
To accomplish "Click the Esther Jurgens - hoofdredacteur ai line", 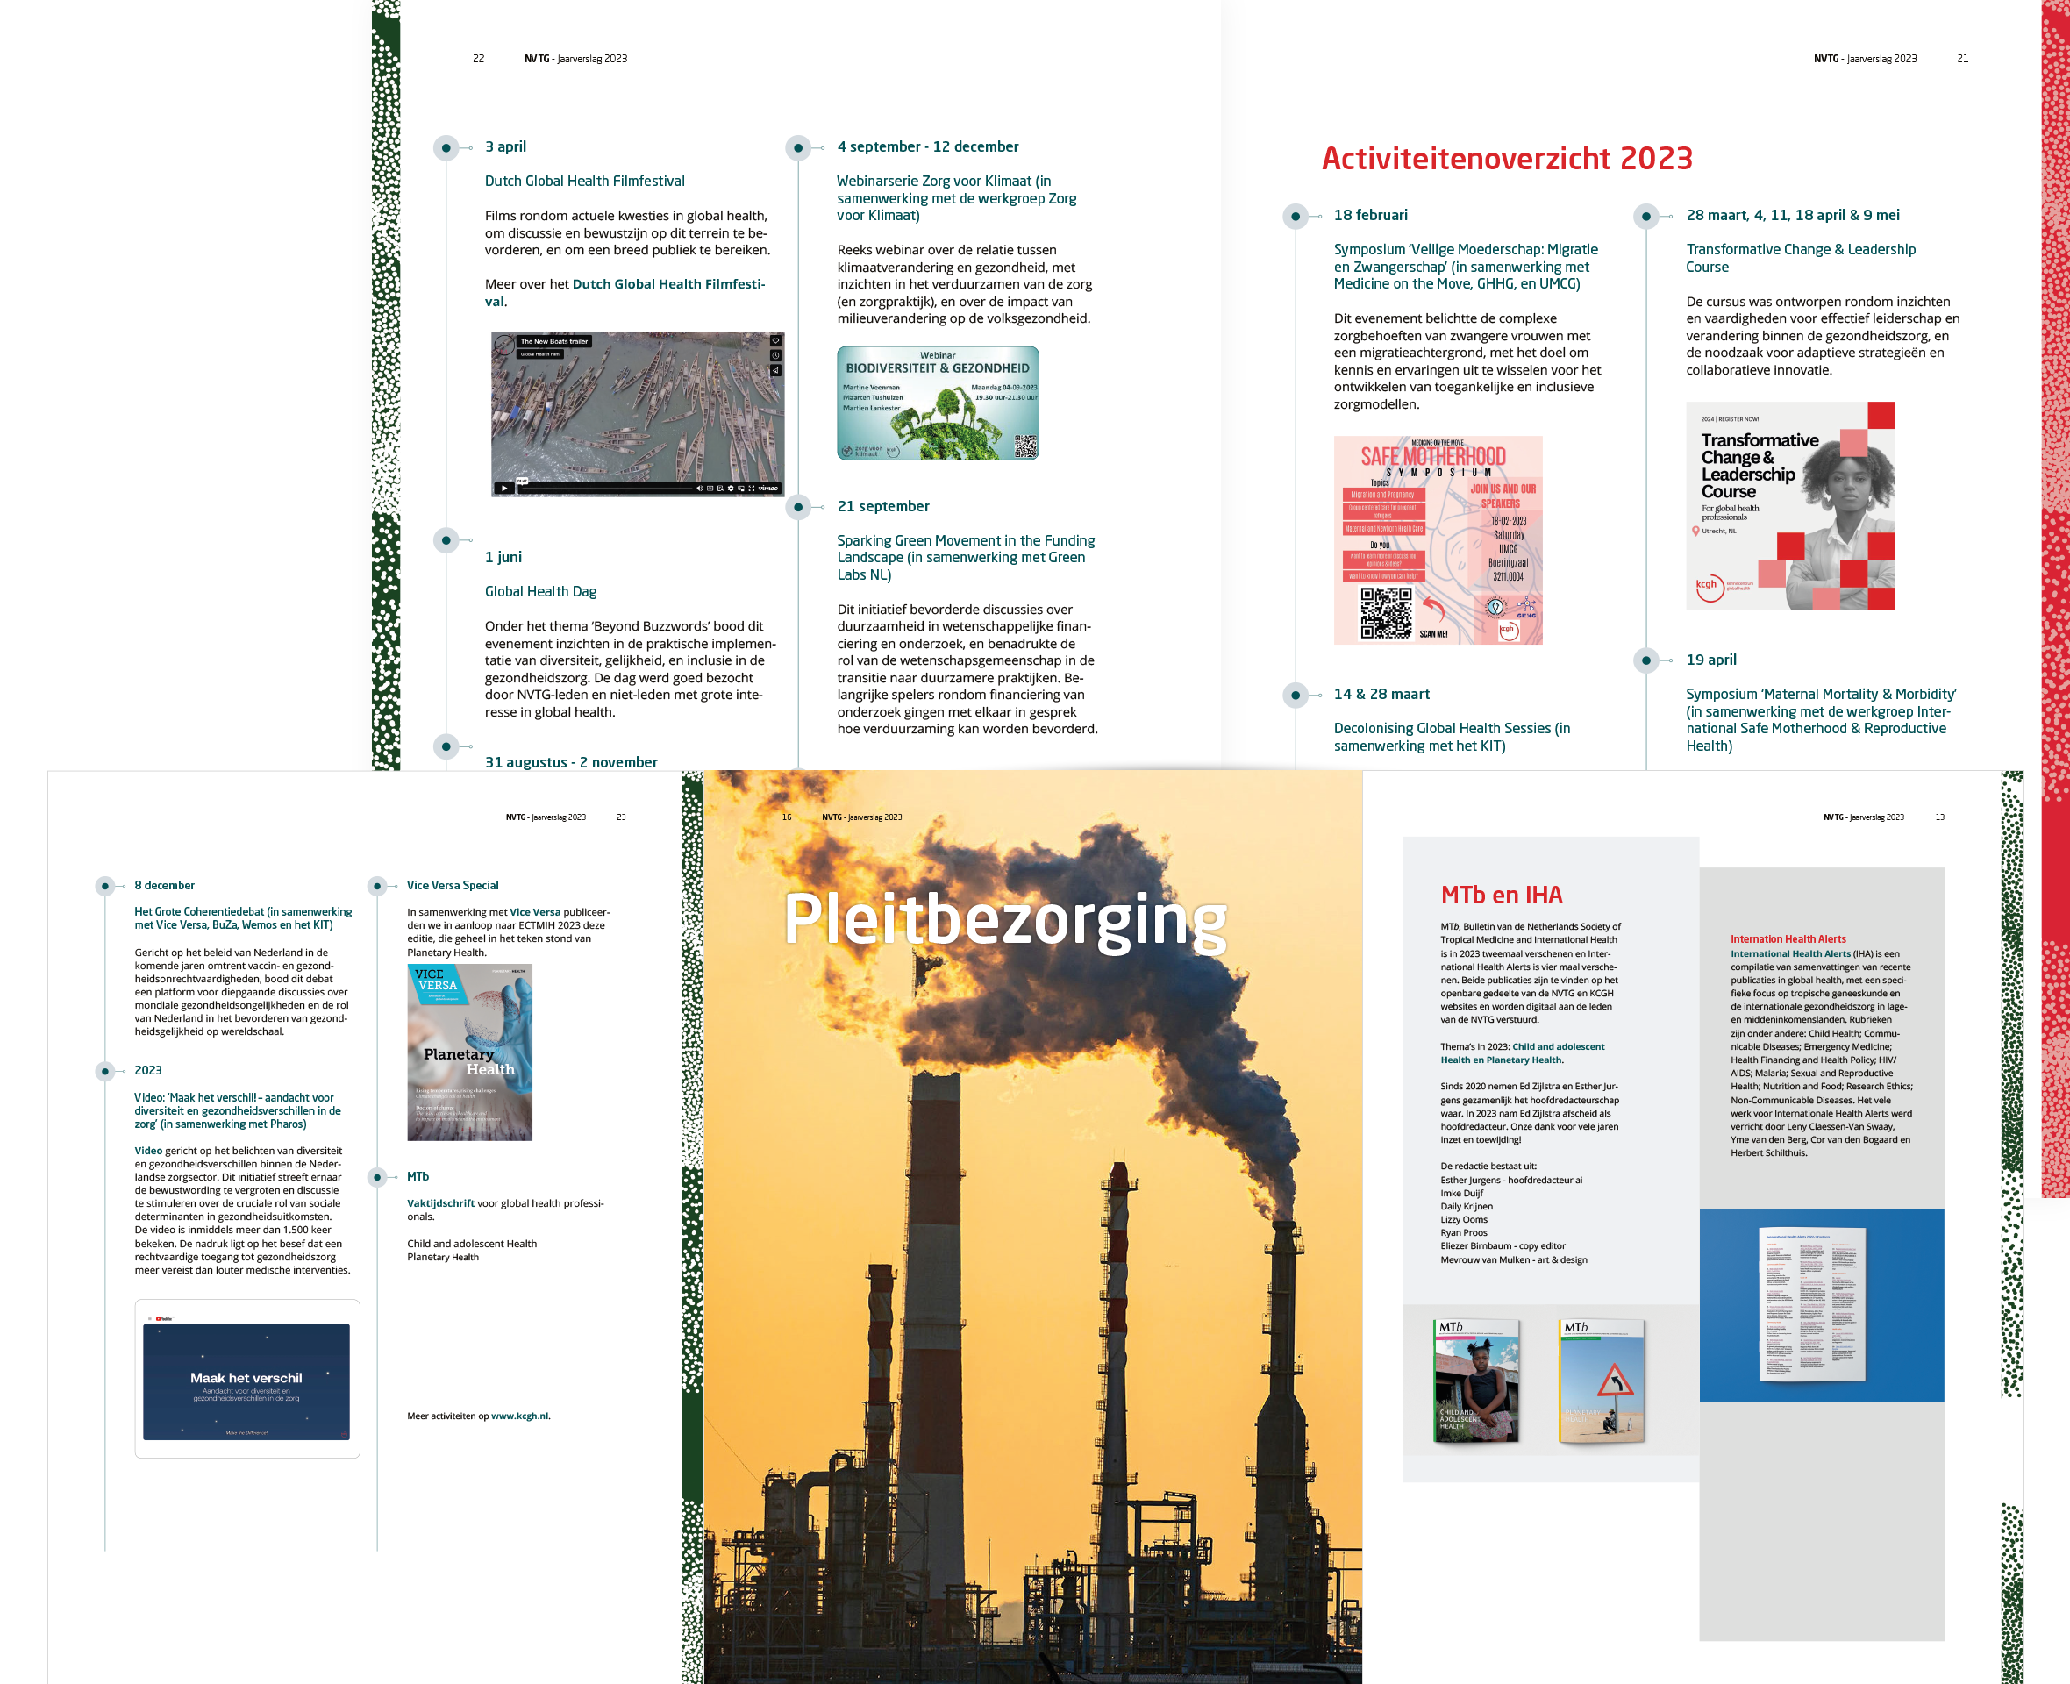I will [x=1511, y=1180].
